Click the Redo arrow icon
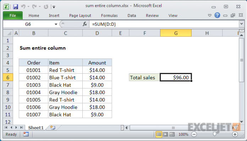 coord(34,7)
